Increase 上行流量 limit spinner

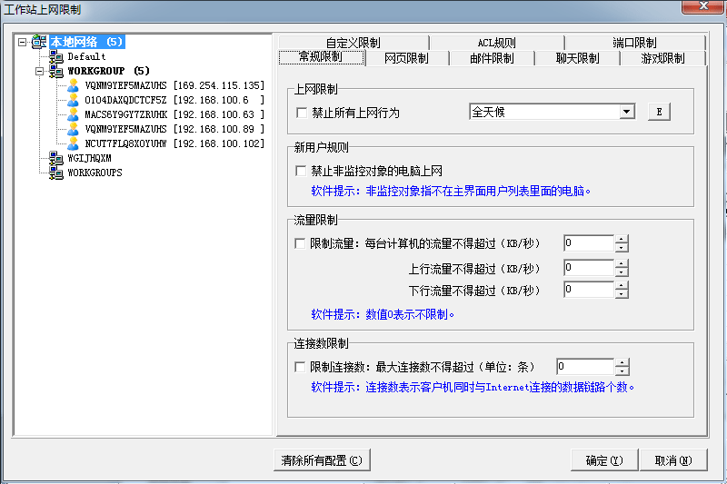coord(622,263)
